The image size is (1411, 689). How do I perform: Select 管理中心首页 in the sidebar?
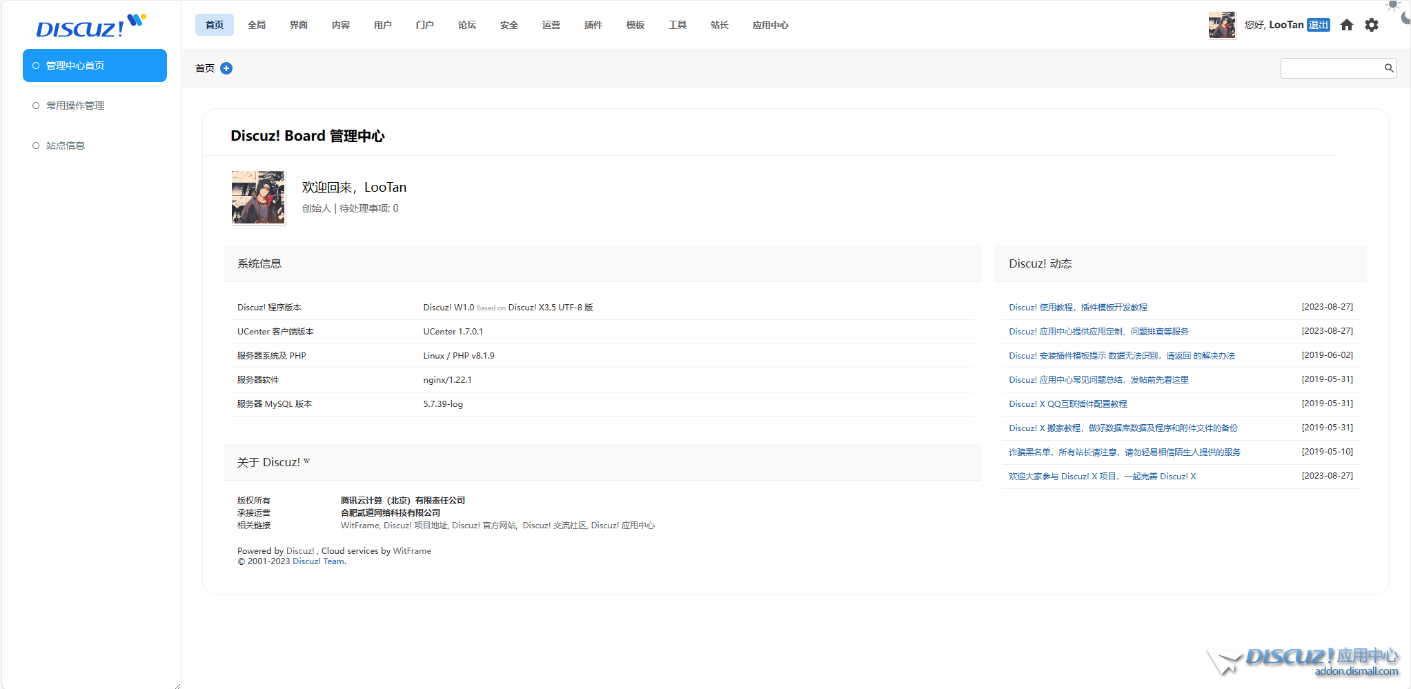tap(95, 66)
